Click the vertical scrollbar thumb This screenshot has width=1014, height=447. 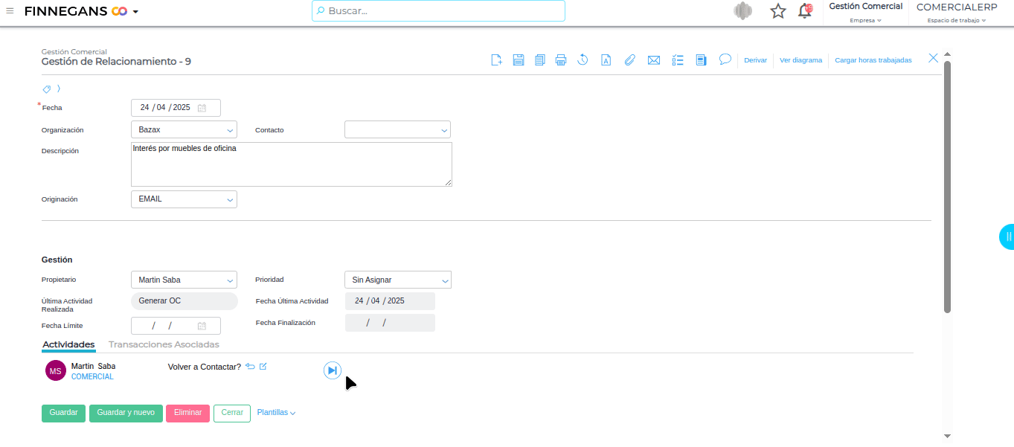click(947, 186)
